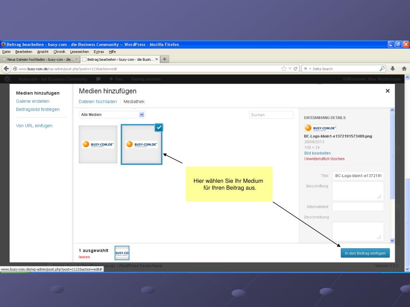Switch to the Neue Dateien hochladen tab

[x=40, y=59]
